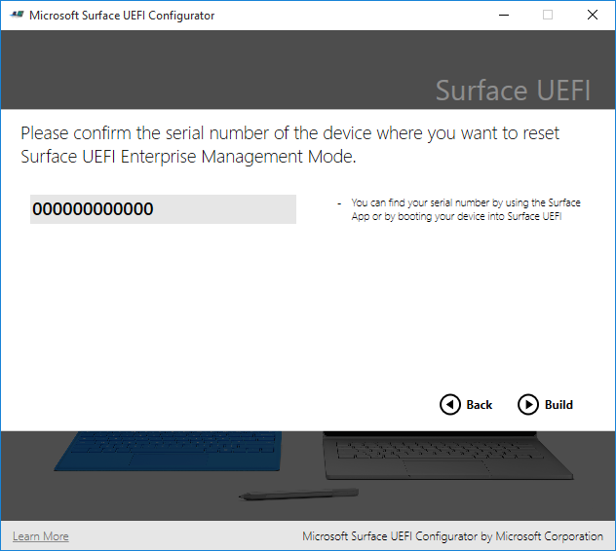Screen dimensions: 616x551
Task: Click 'Microsoft Surface UEFI Configurator by Microsoft Corporation' footer text
Action: pyautogui.click(x=452, y=536)
